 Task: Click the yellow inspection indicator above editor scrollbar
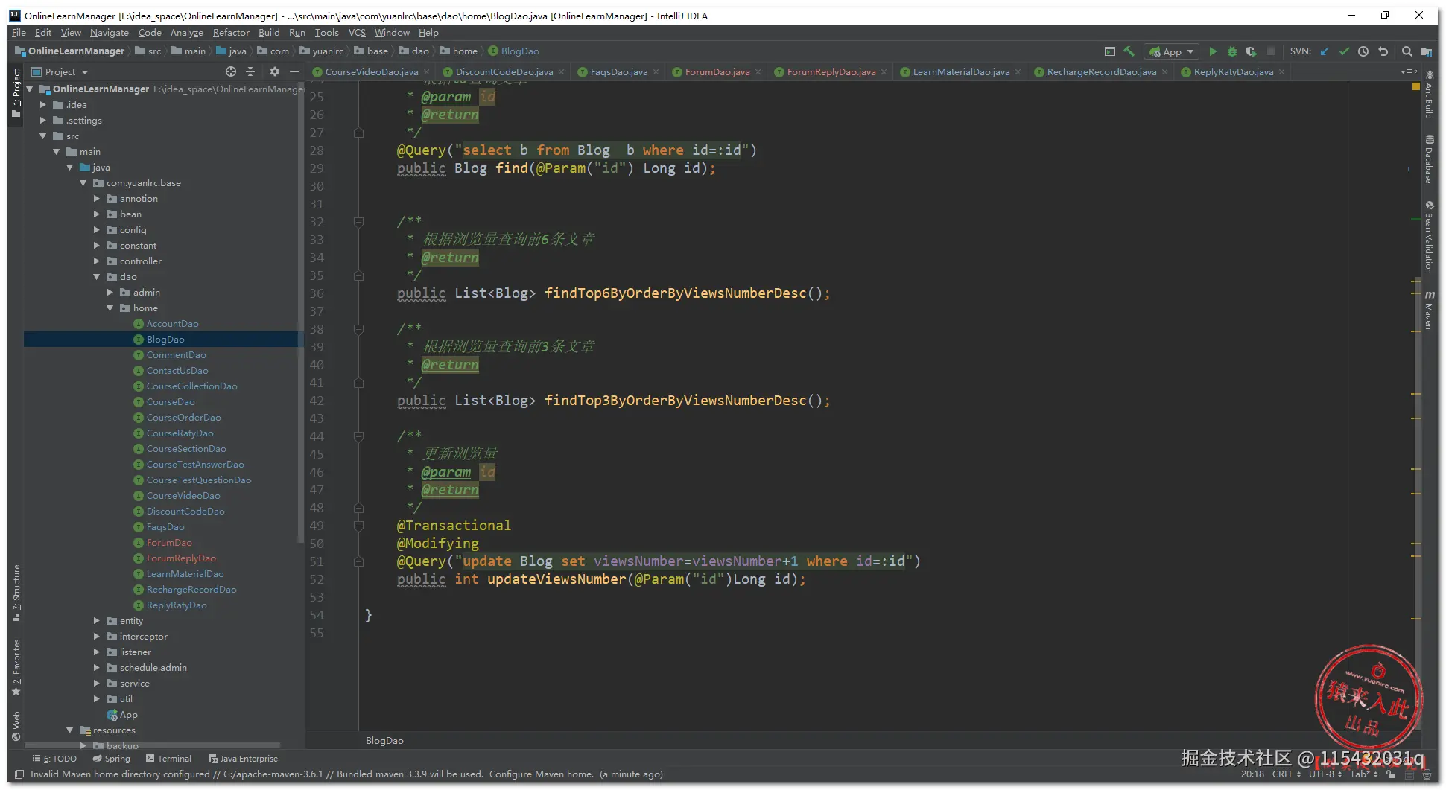click(x=1415, y=87)
